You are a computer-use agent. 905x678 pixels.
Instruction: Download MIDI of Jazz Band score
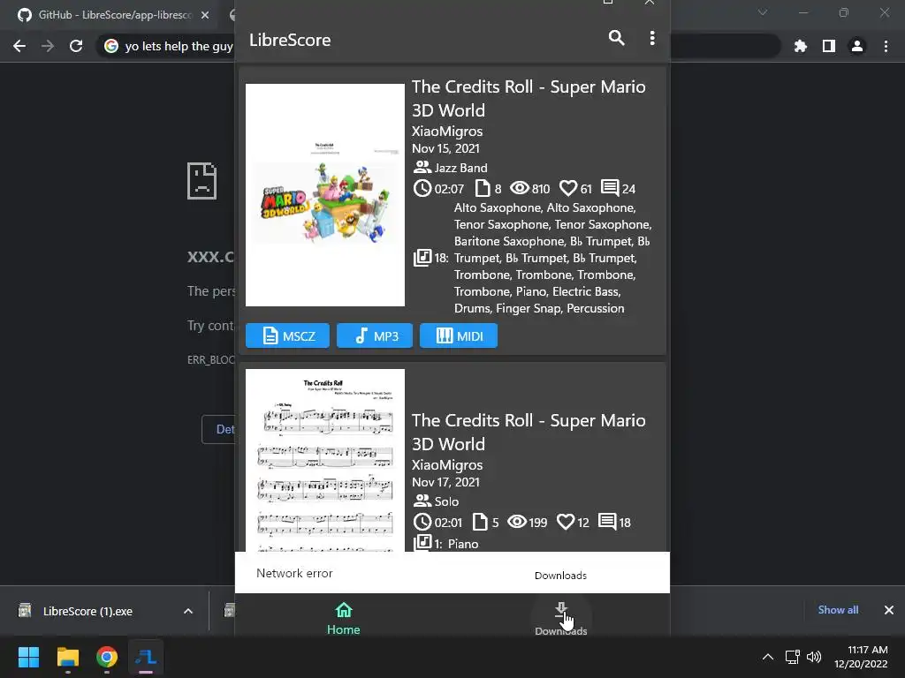coord(459,335)
